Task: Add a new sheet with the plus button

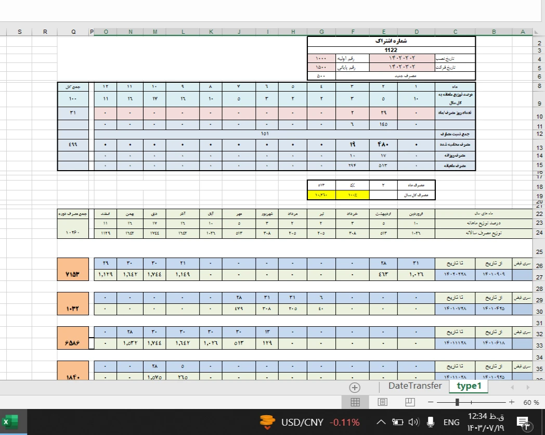Action: pos(355,387)
